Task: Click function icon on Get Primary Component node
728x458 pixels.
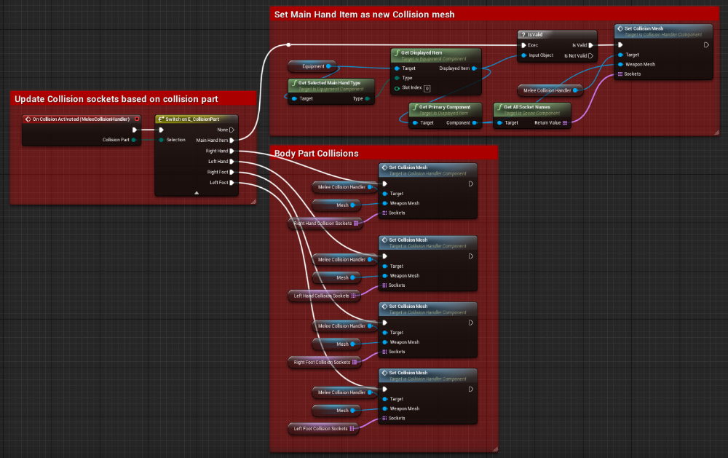Action: point(414,107)
